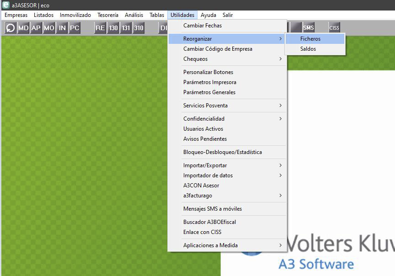The width and height of the screenshot is (395, 276).
Task: Click Salir in the menu bar
Action: coord(228,15)
